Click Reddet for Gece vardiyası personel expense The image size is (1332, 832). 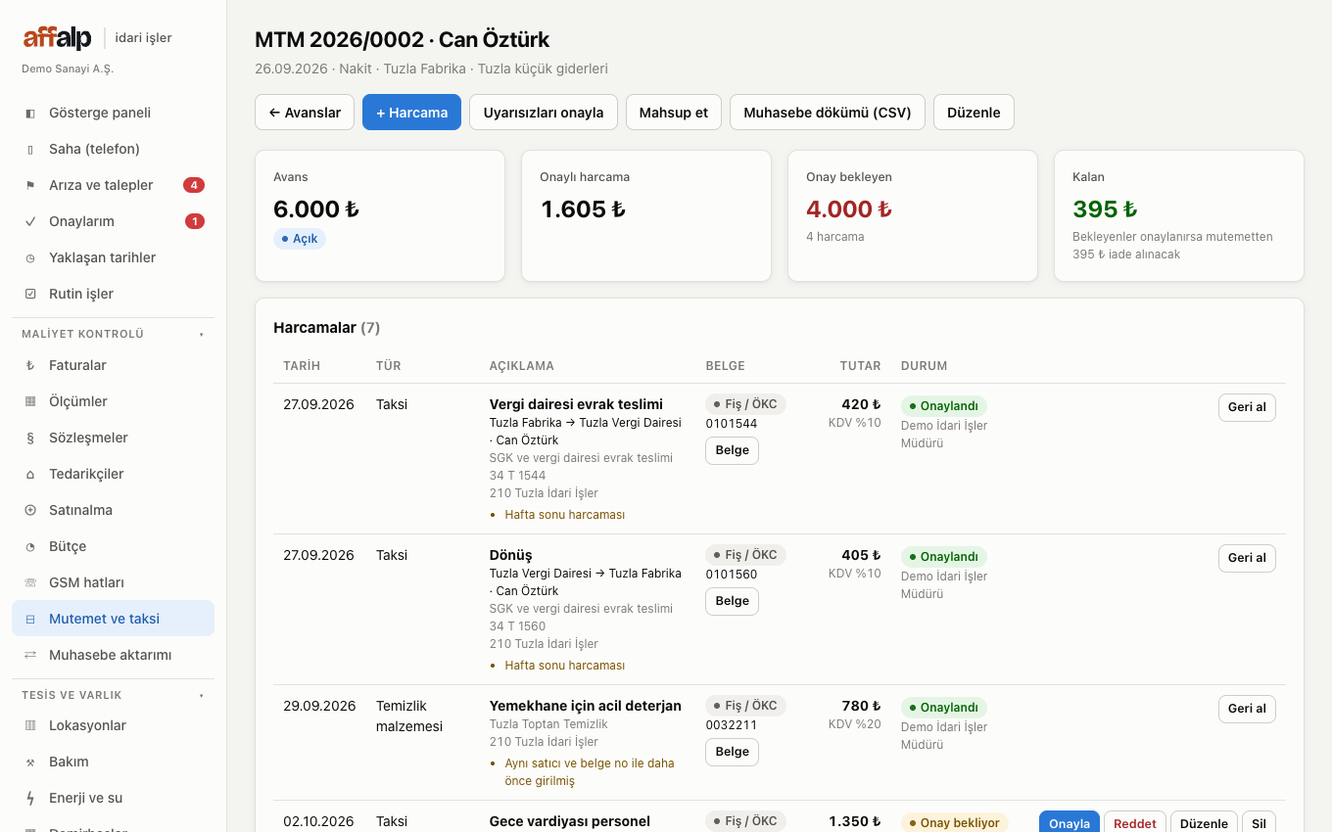(1135, 822)
